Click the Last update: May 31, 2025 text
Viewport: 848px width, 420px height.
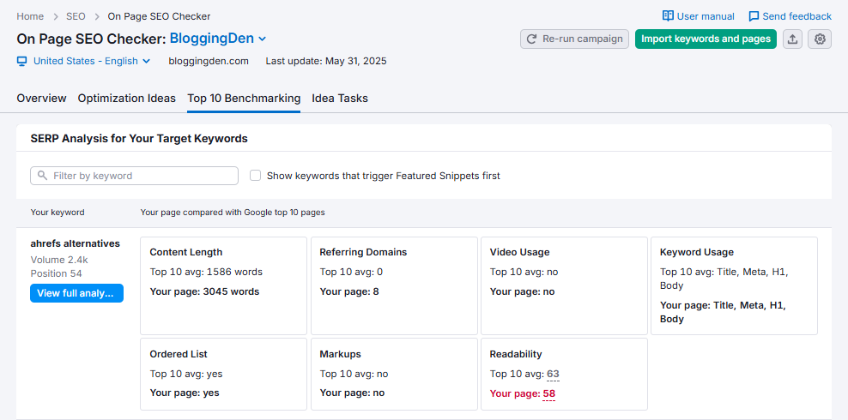tap(326, 61)
